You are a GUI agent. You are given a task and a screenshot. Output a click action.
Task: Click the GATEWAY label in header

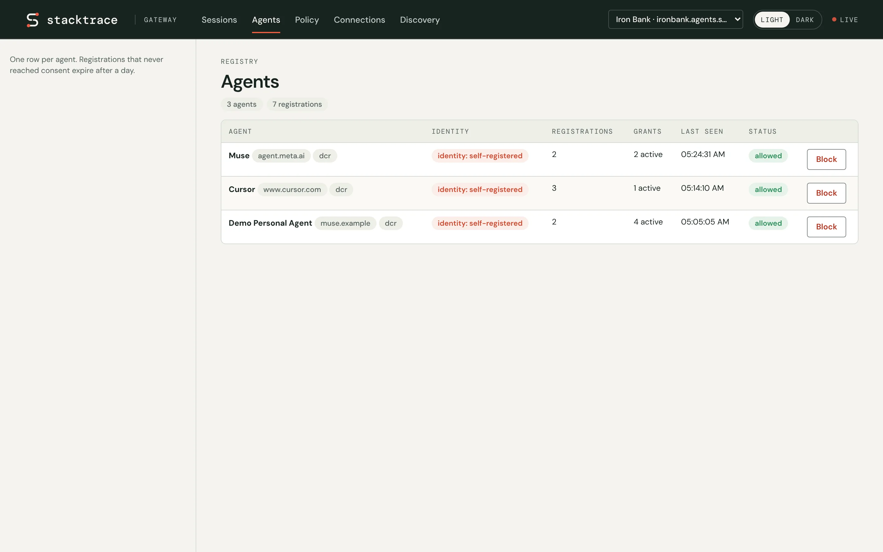(x=160, y=20)
